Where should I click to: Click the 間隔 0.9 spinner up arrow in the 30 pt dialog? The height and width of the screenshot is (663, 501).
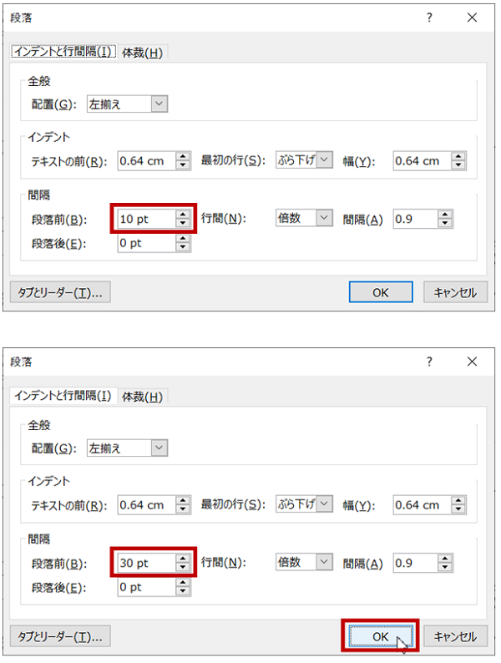tap(445, 559)
